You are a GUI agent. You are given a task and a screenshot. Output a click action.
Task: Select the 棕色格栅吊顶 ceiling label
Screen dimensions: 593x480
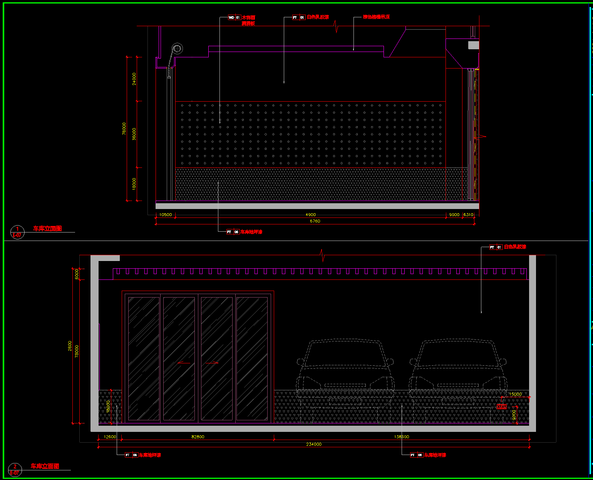(x=376, y=17)
